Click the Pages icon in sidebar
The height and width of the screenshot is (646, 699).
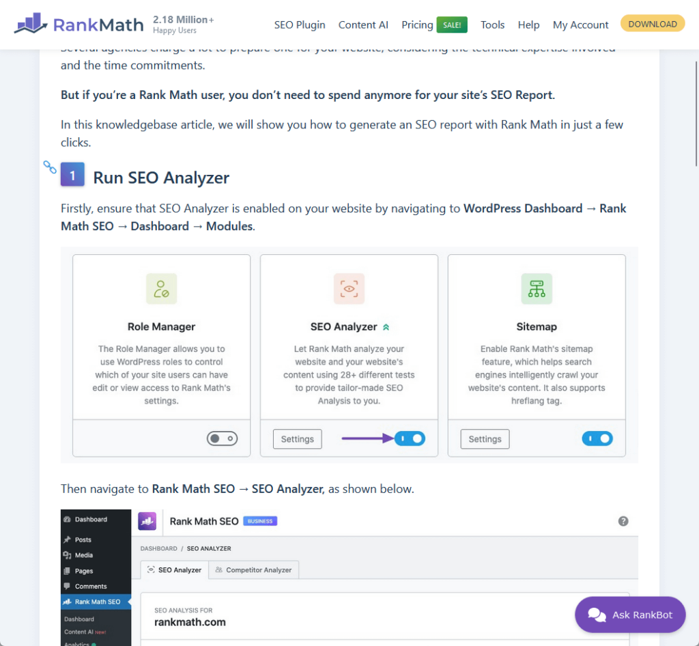coord(67,571)
